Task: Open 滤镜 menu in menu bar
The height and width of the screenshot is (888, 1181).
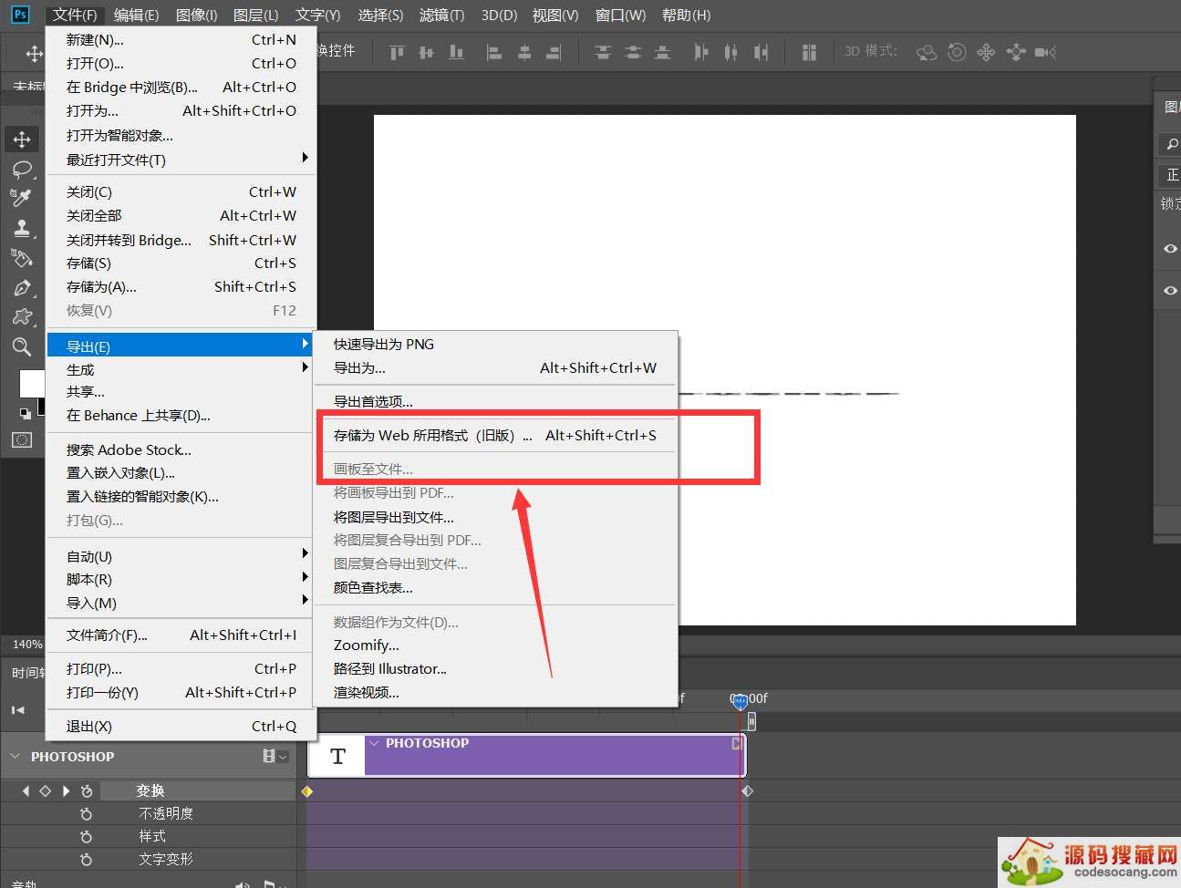Action: (x=441, y=15)
